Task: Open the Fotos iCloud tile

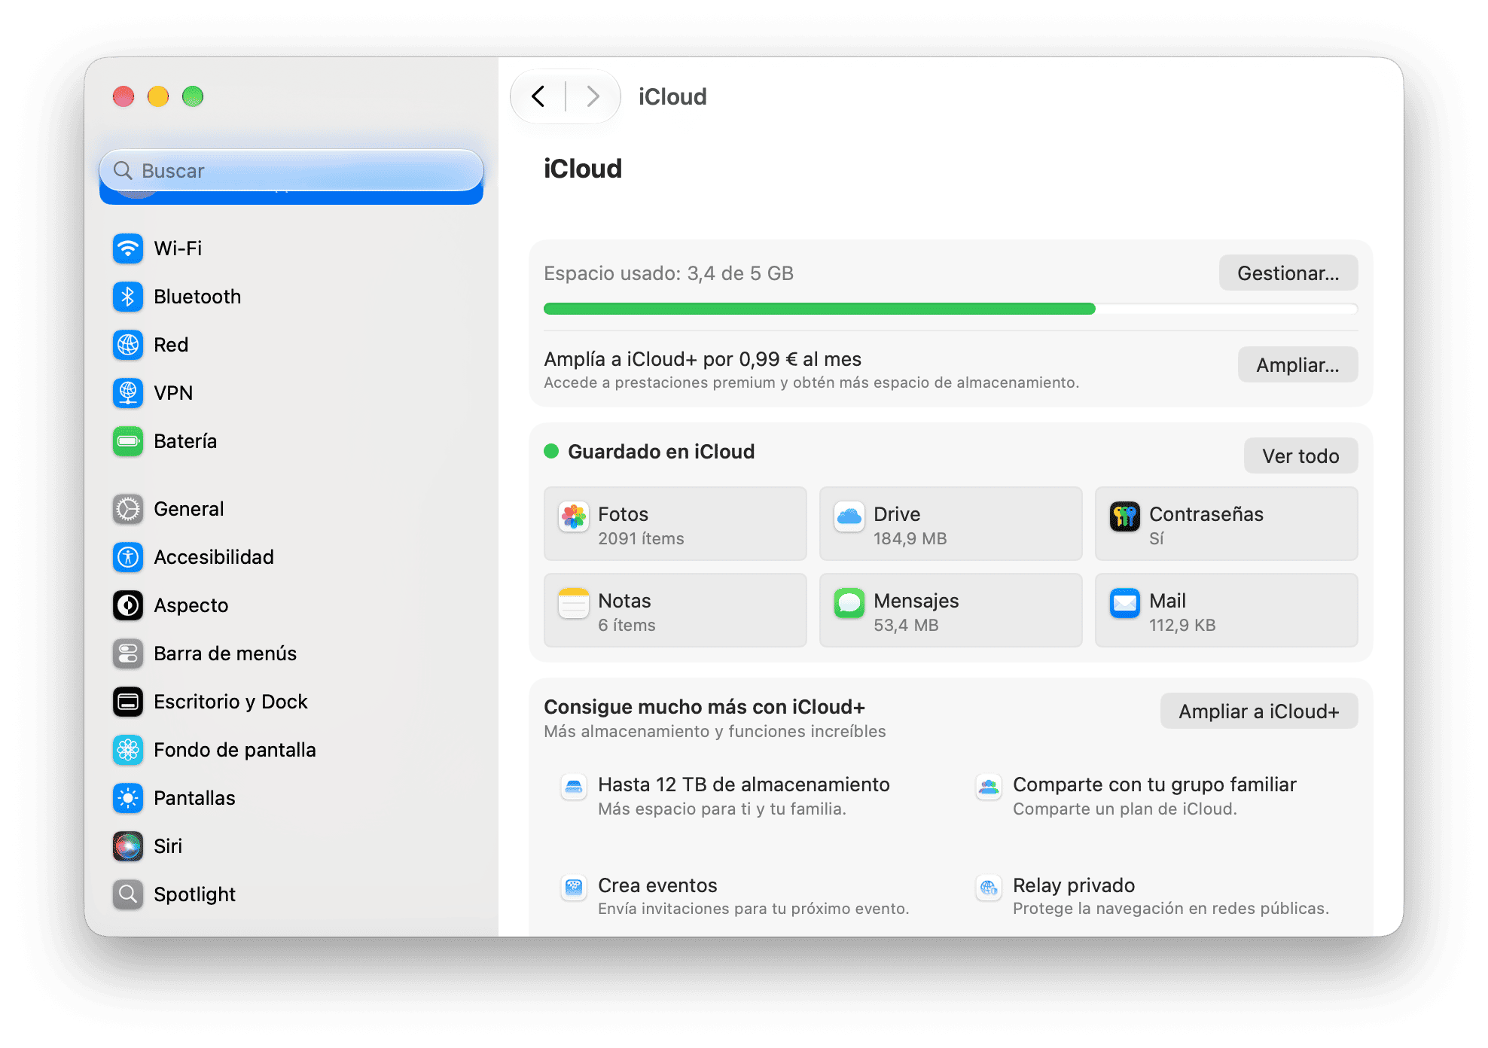Action: click(x=675, y=524)
